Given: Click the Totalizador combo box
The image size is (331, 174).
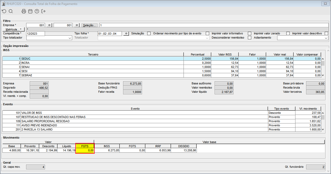Looking at the screenshot, I should [153, 38].
